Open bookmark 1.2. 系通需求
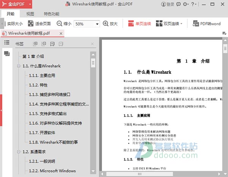 click(34, 152)
